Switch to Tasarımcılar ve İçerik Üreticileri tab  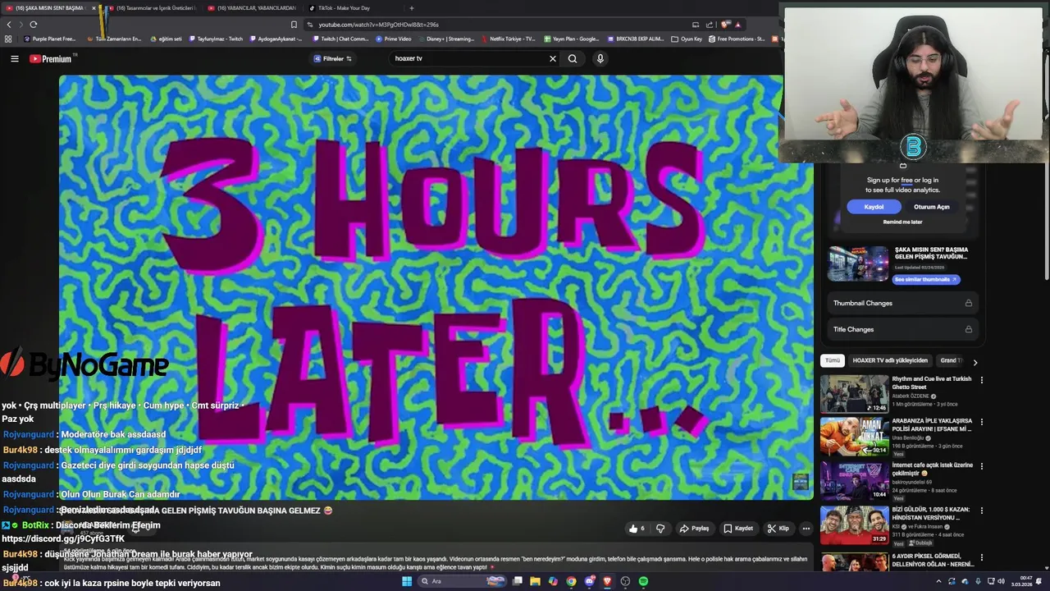click(152, 8)
